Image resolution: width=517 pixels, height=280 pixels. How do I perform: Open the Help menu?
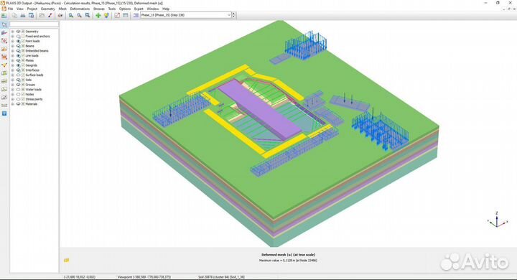[166, 9]
